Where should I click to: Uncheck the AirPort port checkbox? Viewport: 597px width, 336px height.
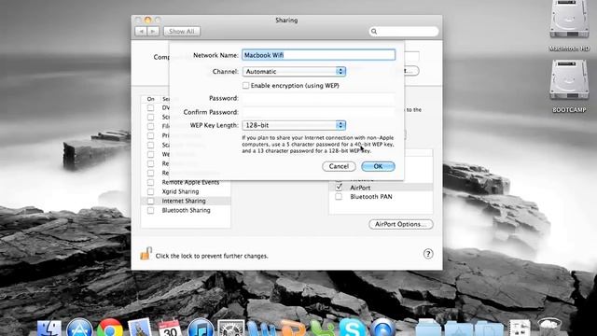pyautogui.click(x=339, y=187)
